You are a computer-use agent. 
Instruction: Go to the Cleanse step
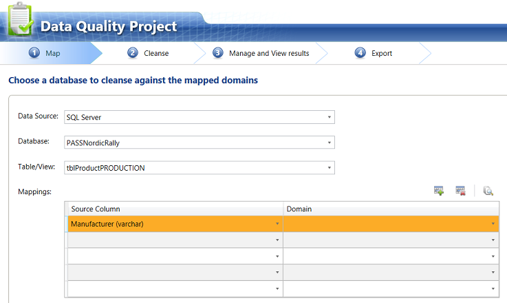(x=156, y=53)
